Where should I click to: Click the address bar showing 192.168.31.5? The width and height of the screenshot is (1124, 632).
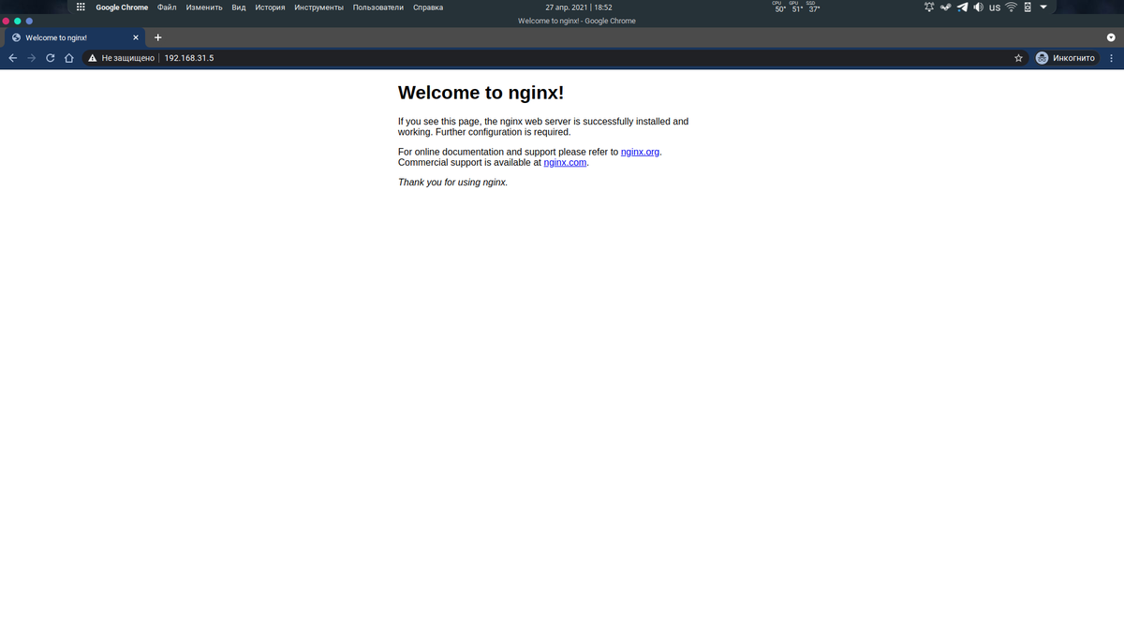[x=187, y=57]
